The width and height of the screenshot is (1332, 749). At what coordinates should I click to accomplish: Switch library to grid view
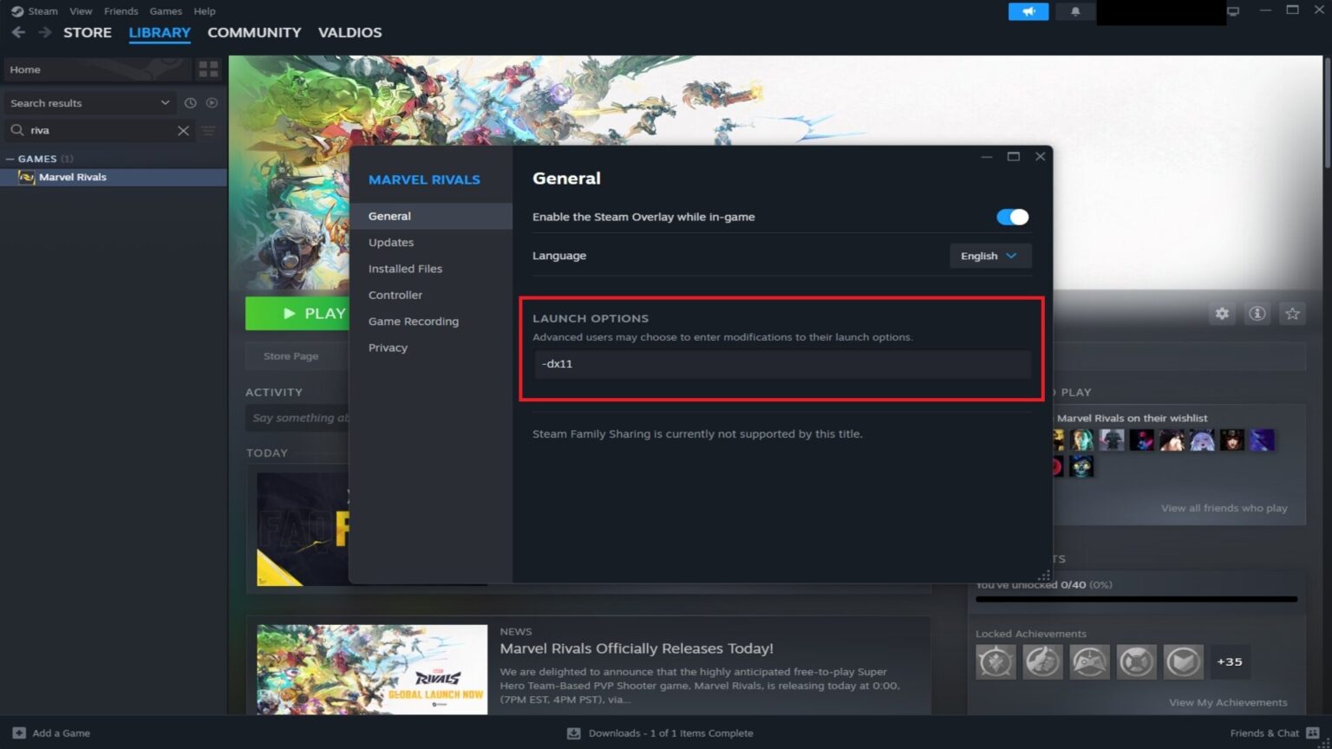pos(208,69)
